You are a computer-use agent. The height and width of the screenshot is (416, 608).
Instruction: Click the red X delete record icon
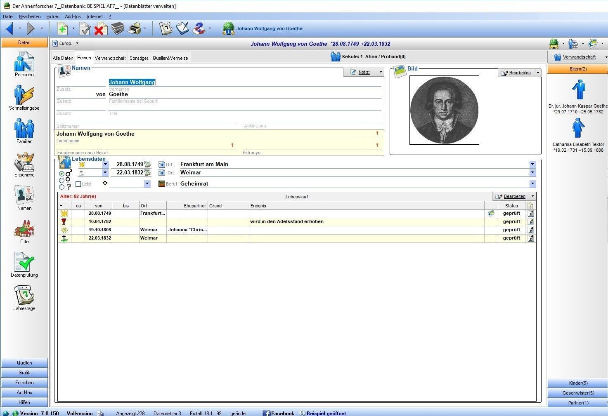(x=99, y=29)
